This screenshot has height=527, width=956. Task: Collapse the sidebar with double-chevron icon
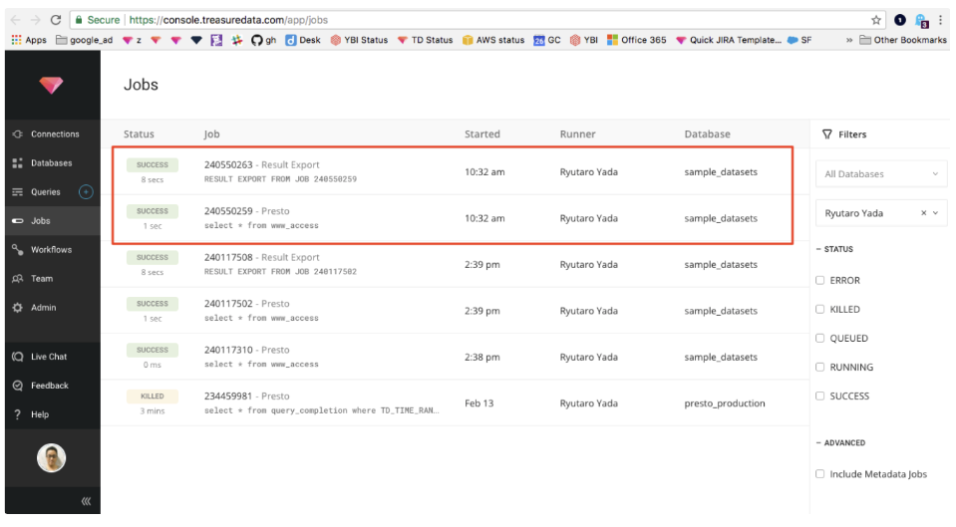click(86, 502)
